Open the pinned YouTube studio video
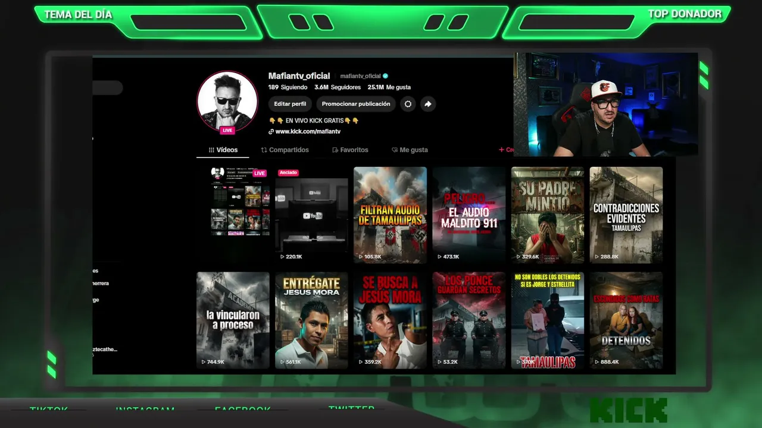 pyautogui.click(x=311, y=215)
